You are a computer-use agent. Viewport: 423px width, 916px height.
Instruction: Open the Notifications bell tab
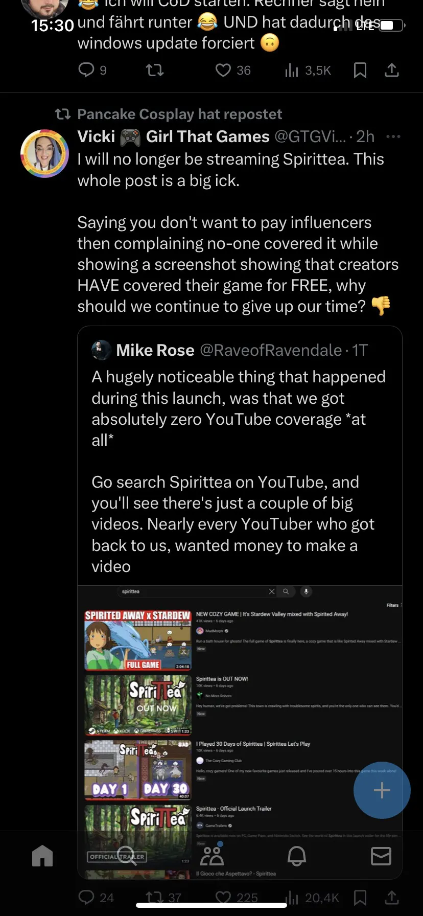pos(296,856)
